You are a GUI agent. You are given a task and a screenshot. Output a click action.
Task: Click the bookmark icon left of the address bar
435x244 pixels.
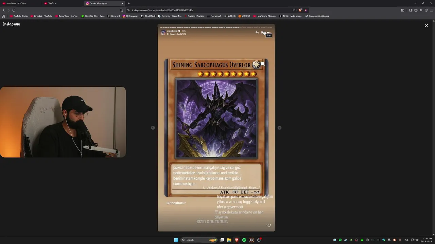[122, 10]
